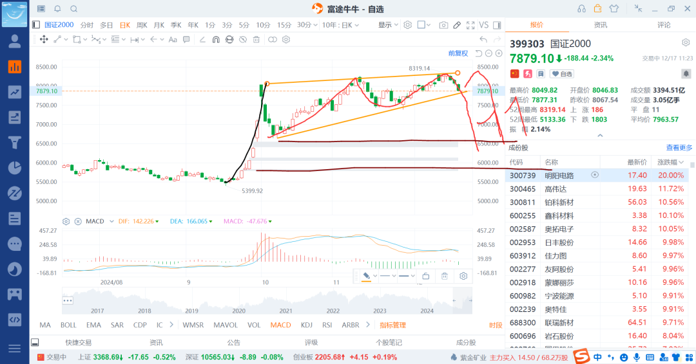The image size is (696, 364).
Task: Open search from the title bar magnifier
Action: click(x=73, y=9)
